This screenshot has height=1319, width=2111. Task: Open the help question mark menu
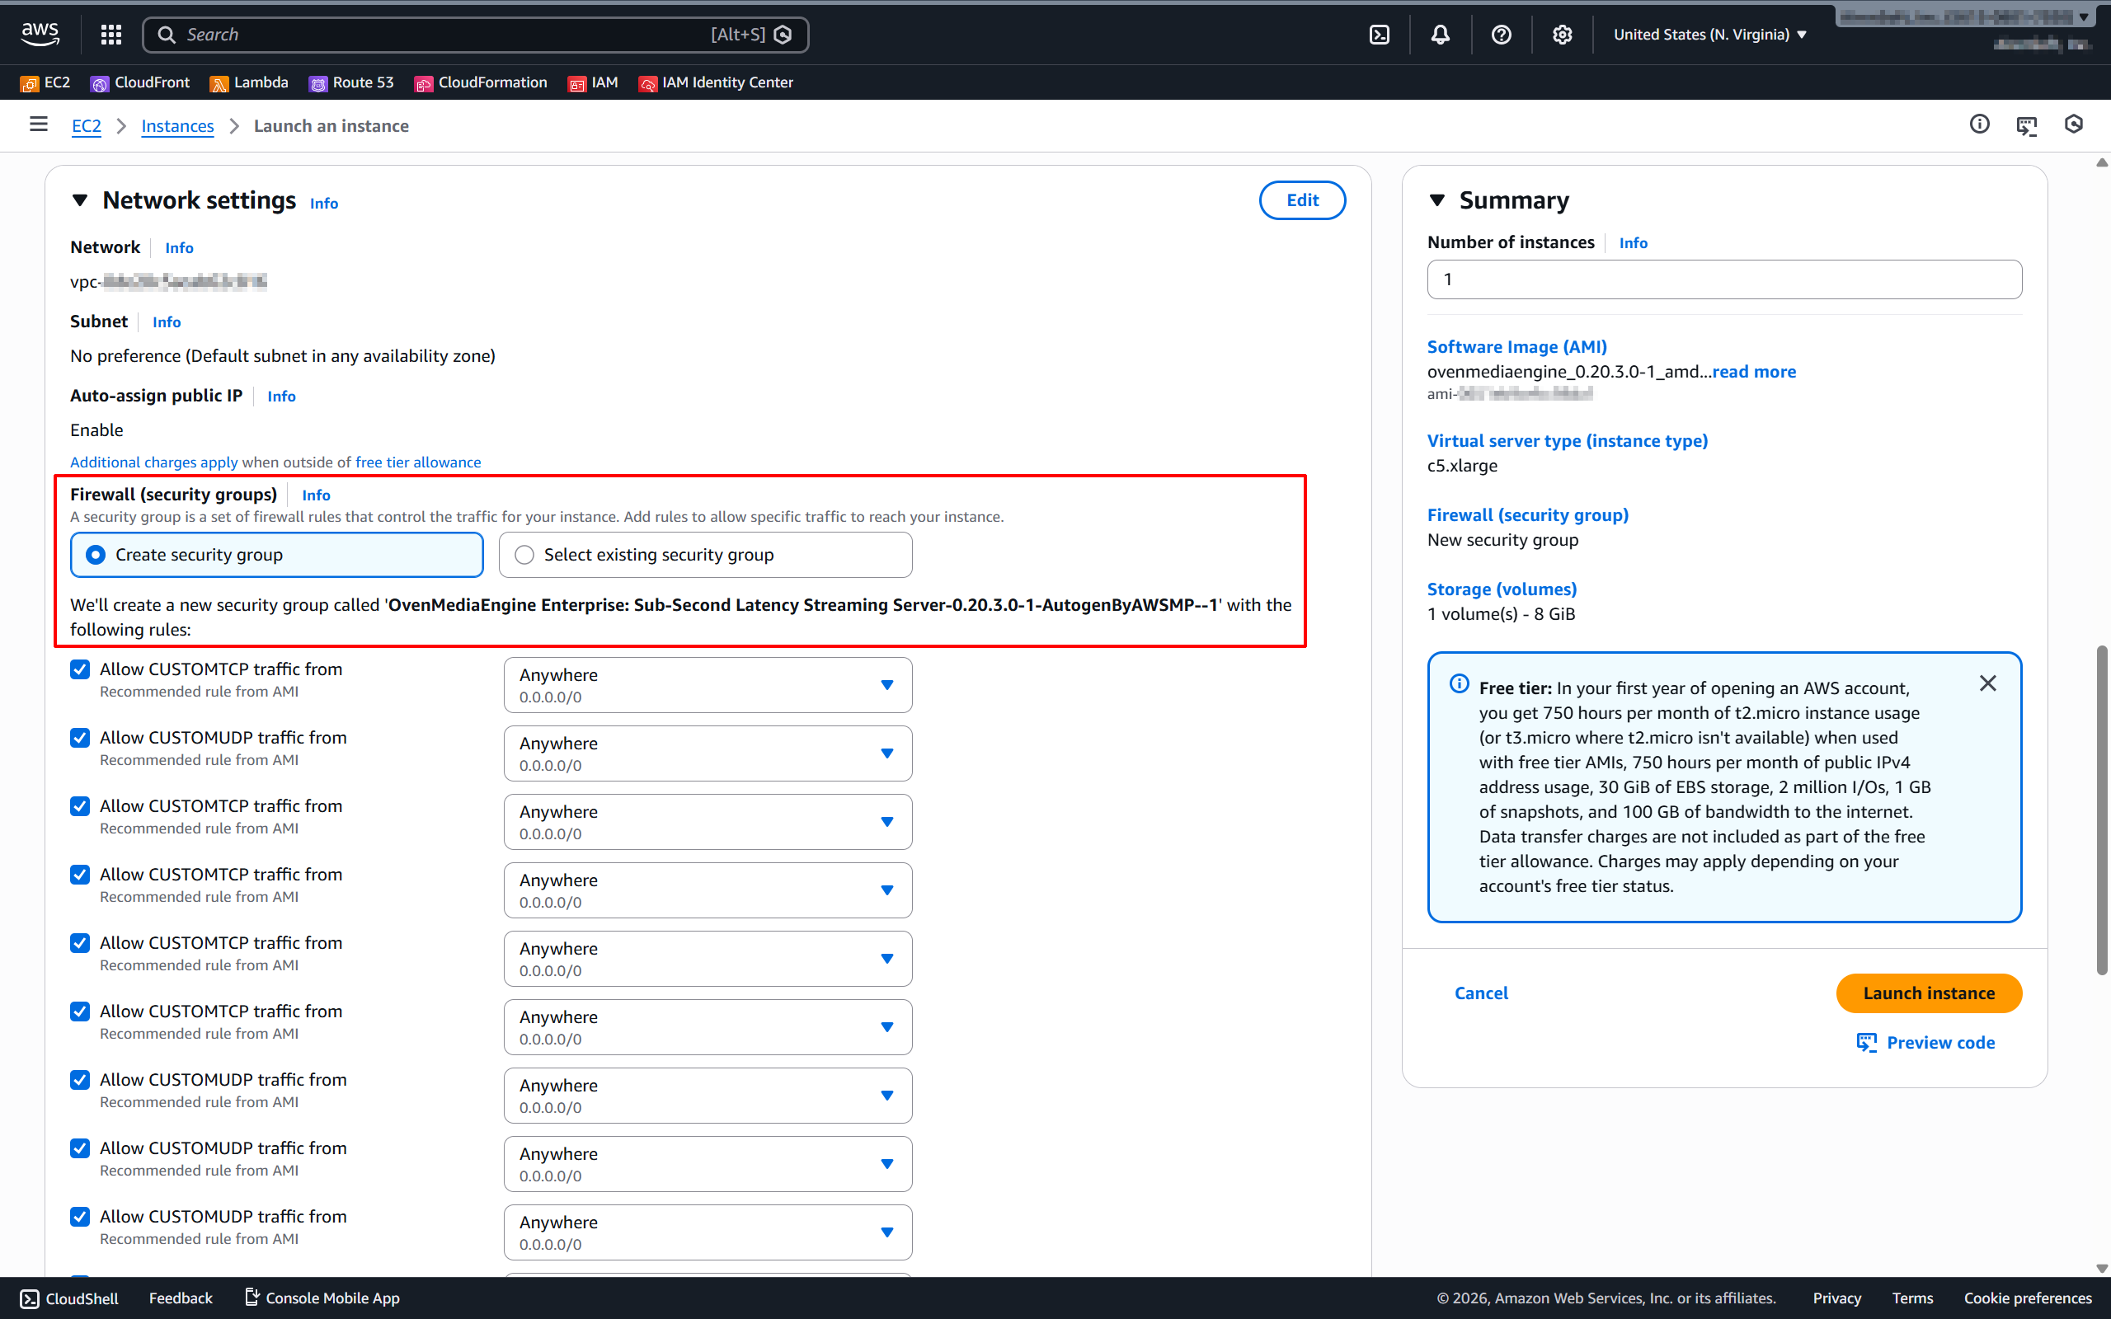pos(1502,35)
